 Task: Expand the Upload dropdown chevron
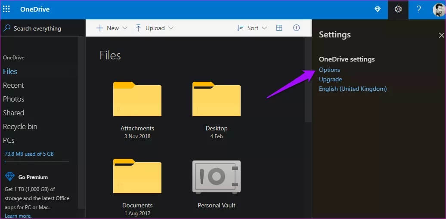coord(170,28)
